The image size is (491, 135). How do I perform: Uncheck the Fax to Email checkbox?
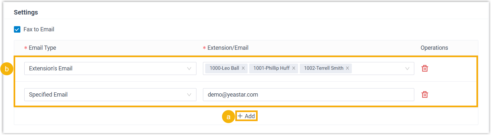[17, 29]
